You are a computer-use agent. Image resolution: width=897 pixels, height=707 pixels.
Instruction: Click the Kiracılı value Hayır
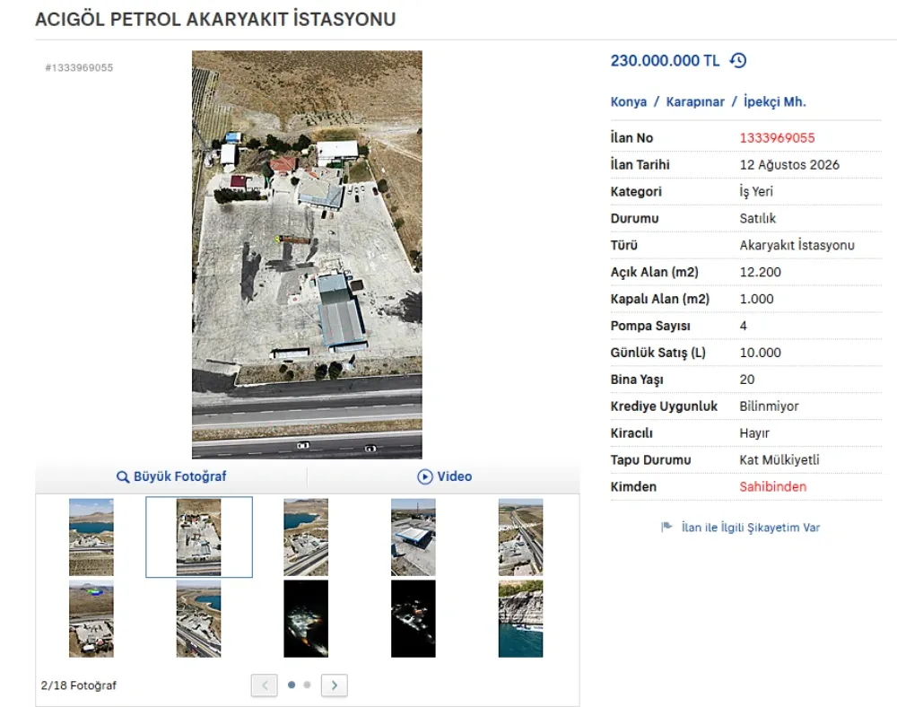[x=754, y=433]
